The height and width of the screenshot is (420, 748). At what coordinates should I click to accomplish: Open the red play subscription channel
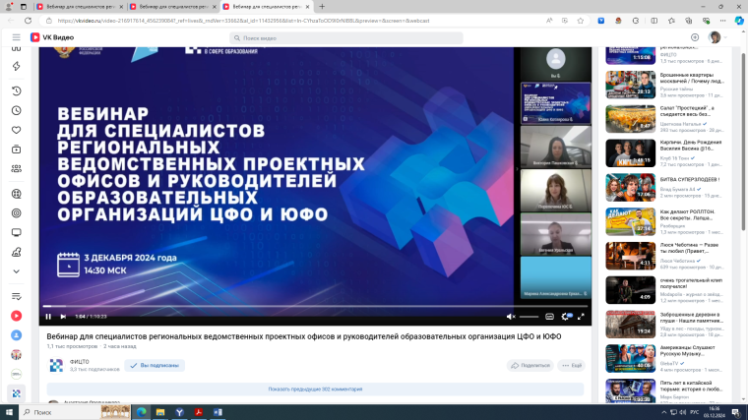click(16, 316)
